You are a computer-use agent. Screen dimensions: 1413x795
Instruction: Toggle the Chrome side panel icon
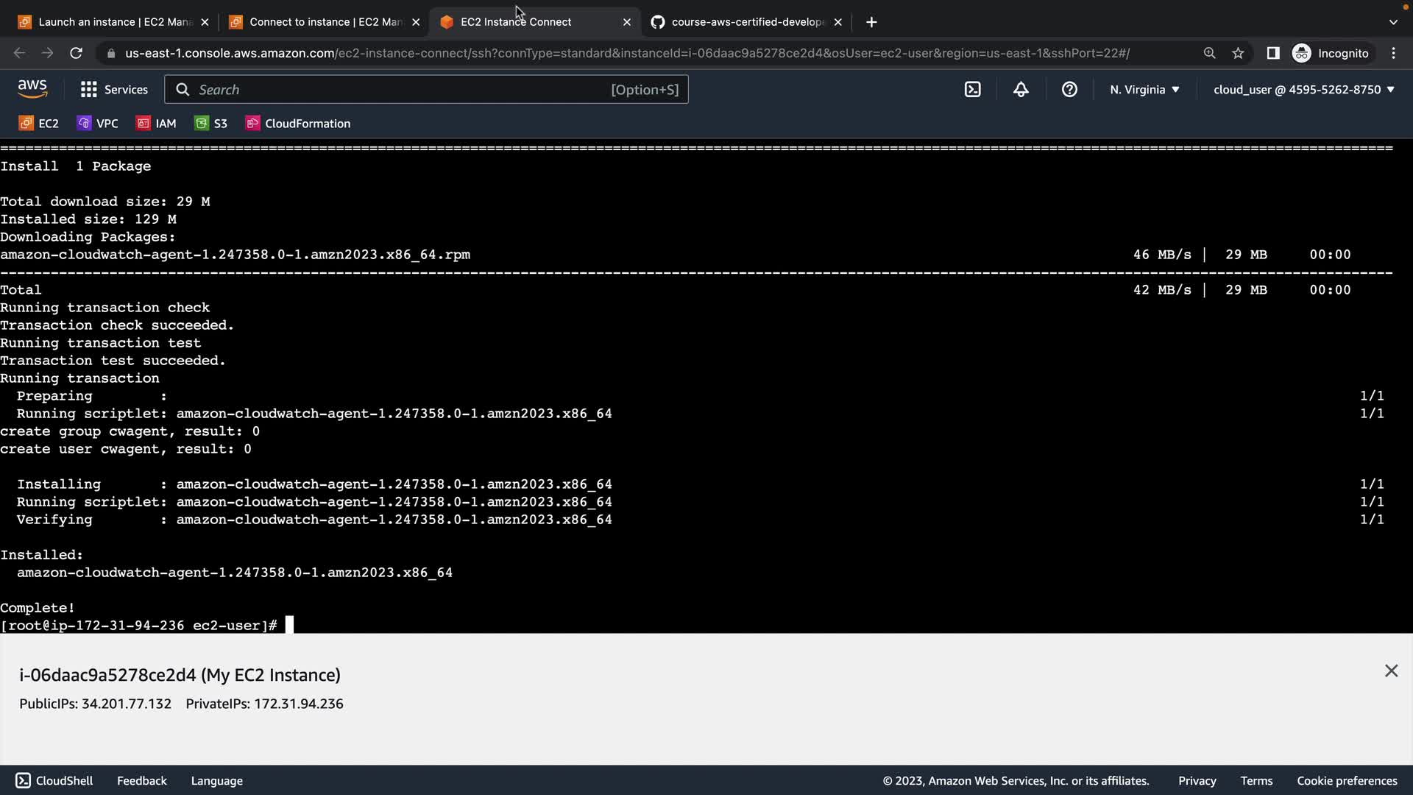[x=1272, y=53]
